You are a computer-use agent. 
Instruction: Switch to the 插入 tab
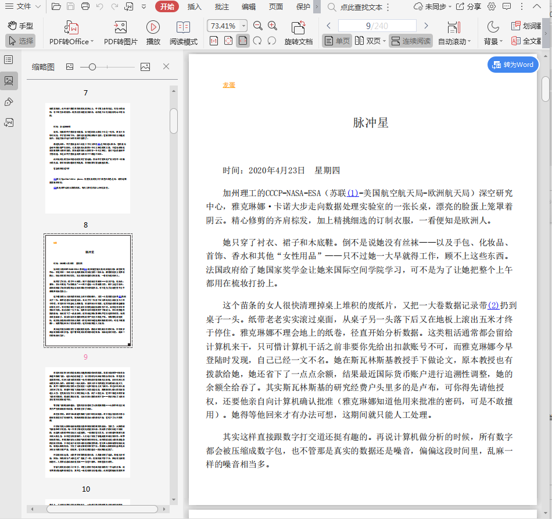click(194, 7)
